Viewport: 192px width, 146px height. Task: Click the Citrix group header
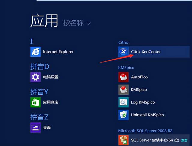click(123, 42)
